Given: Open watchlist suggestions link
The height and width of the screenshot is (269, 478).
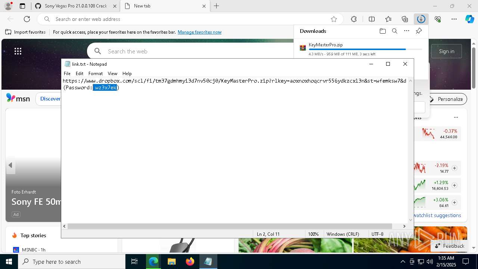Looking at the screenshot, I should point(437,215).
